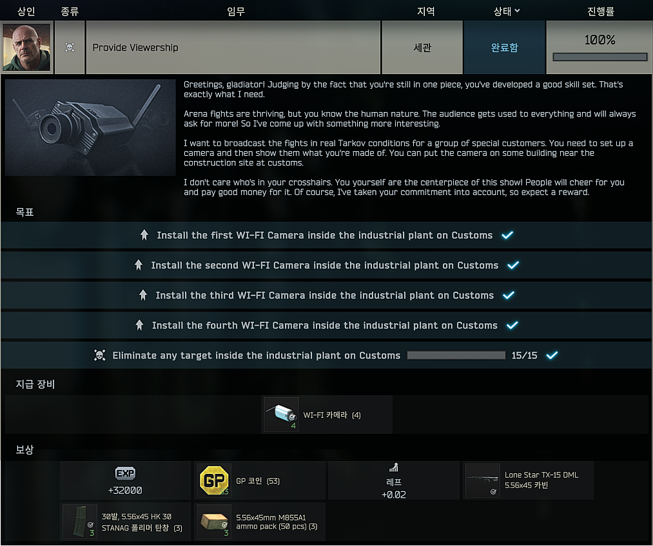
Task: Click the skull quest type icon
Action: (70, 48)
